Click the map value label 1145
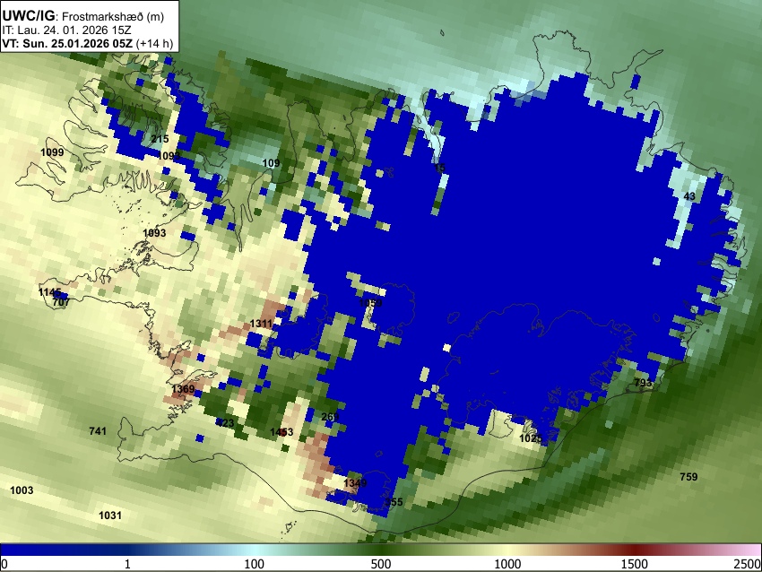 point(49,292)
